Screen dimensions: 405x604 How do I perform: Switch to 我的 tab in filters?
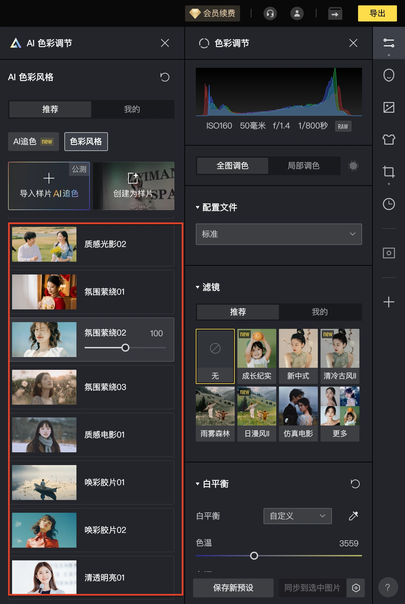[320, 312]
